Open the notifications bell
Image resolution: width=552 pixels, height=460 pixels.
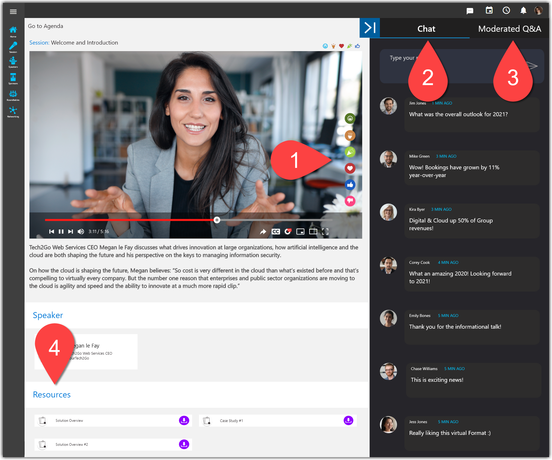(x=523, y=11)
